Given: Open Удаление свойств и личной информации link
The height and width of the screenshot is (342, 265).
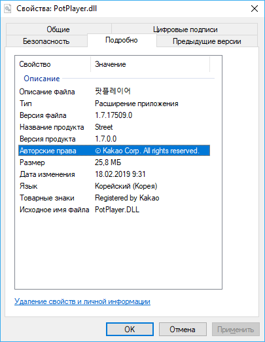Looking at the screenshot, I should pyautogui.click(x=82, y=301).
